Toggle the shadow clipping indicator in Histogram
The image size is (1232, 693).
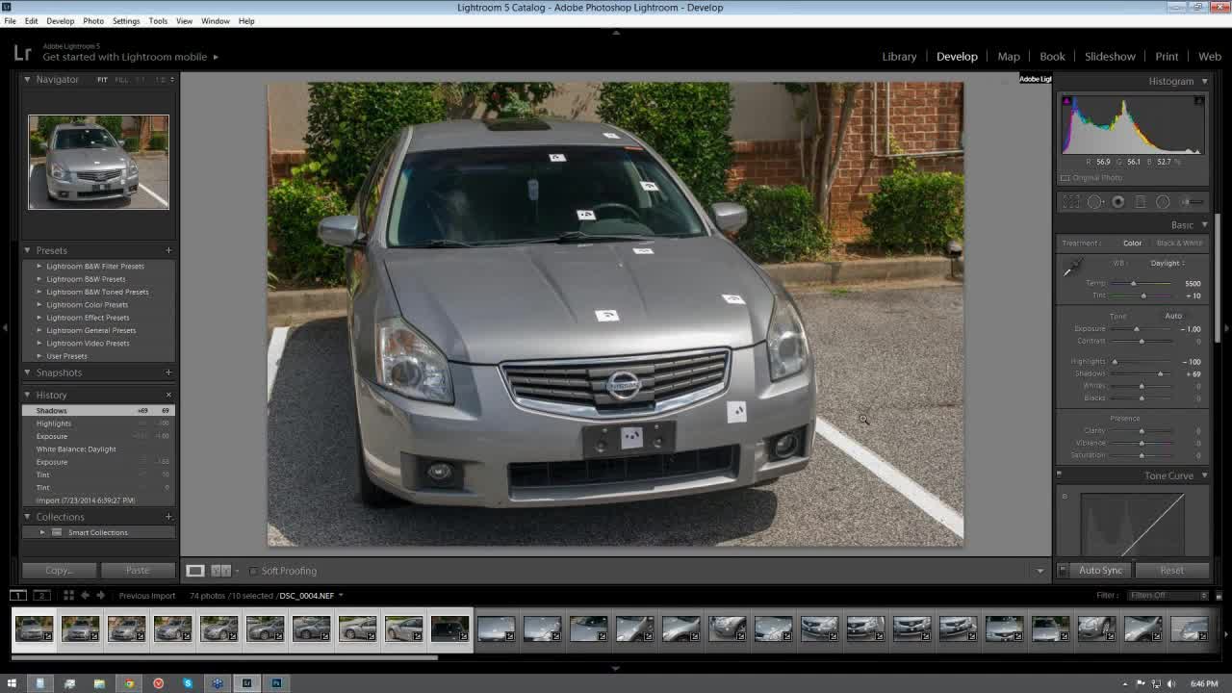pos(1066,100)
